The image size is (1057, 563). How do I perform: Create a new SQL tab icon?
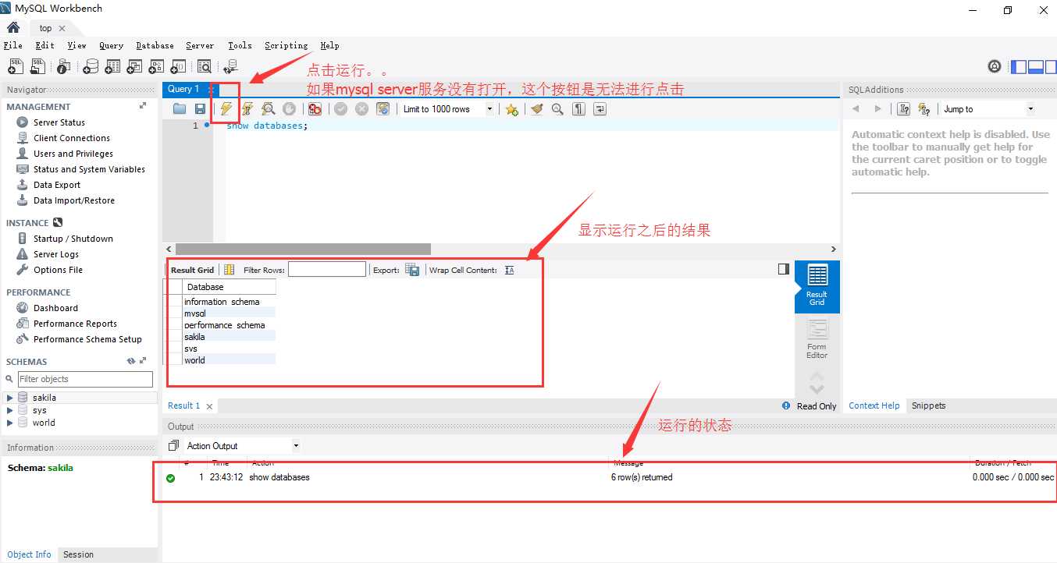click(16, 67)
